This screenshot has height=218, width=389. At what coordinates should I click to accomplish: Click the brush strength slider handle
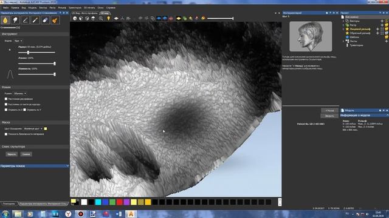tap(55, 64)
